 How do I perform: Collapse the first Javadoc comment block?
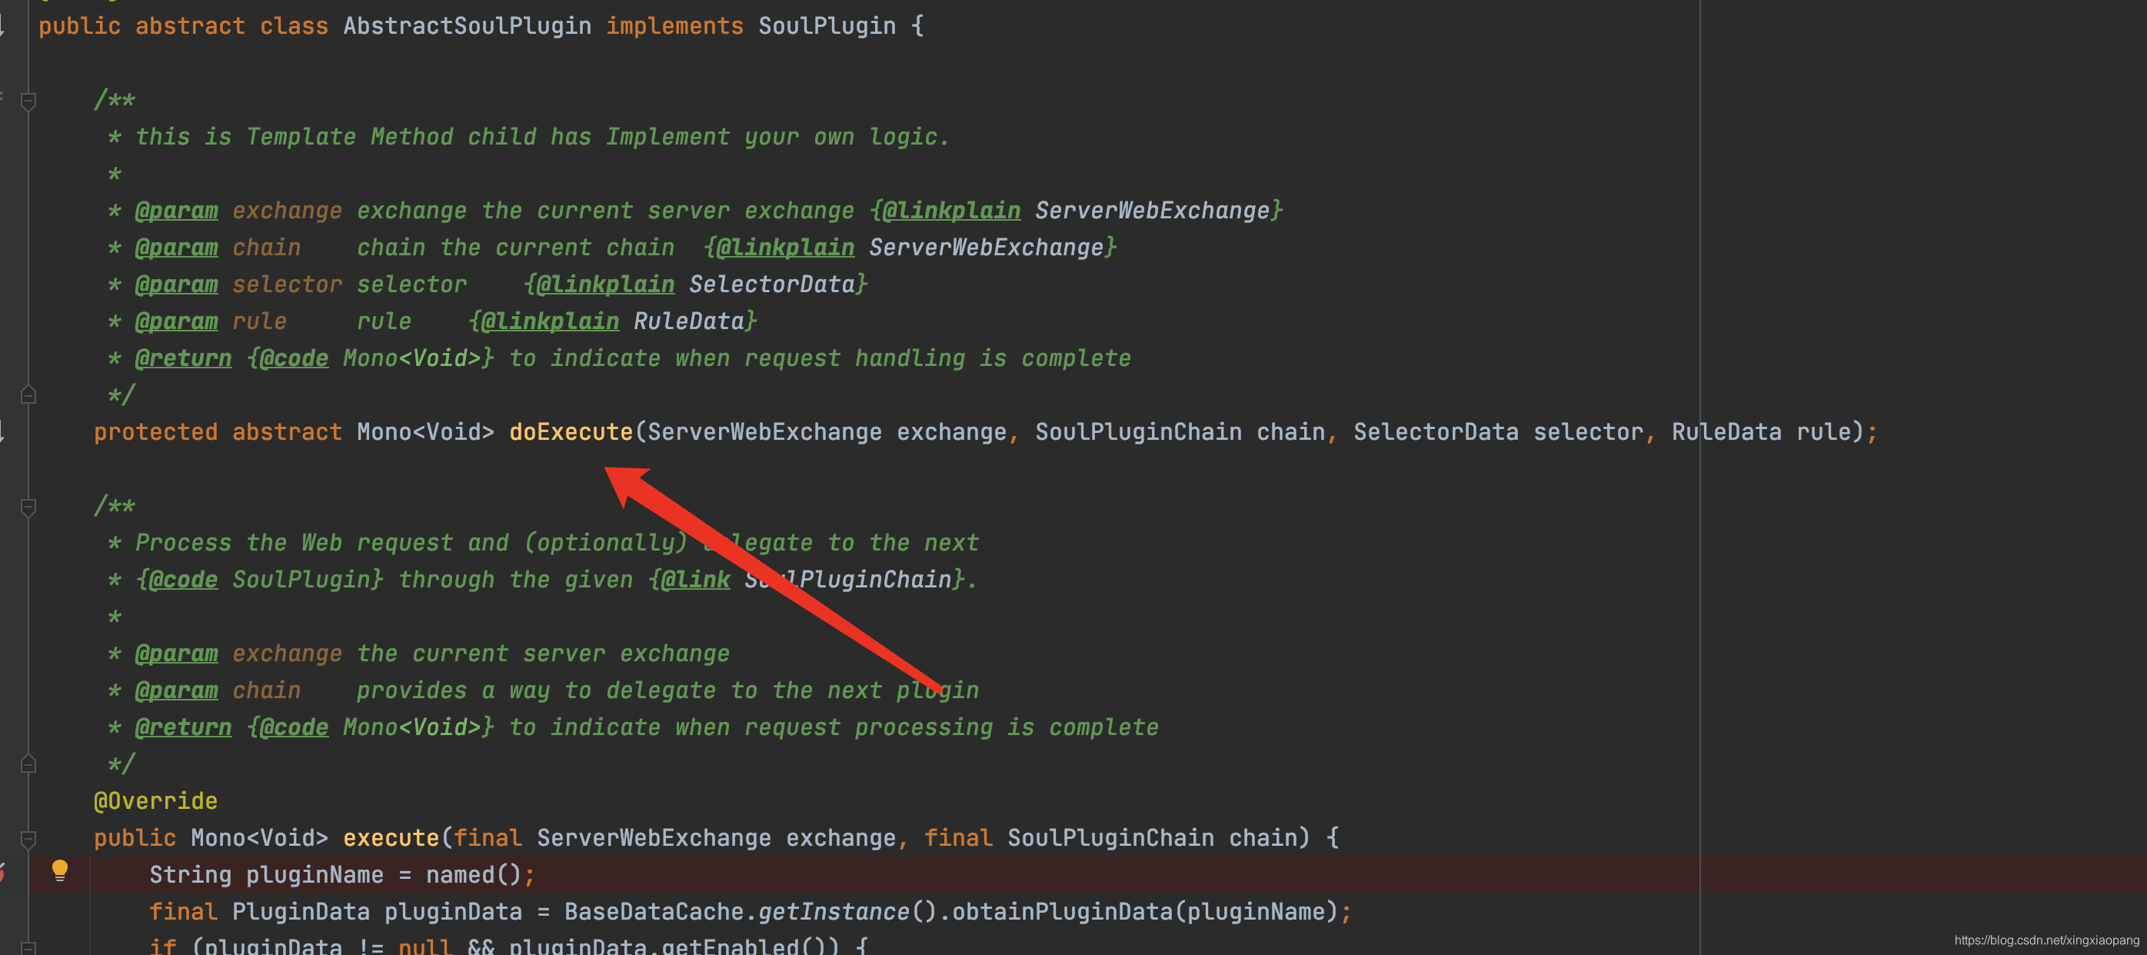click(28, 101)
